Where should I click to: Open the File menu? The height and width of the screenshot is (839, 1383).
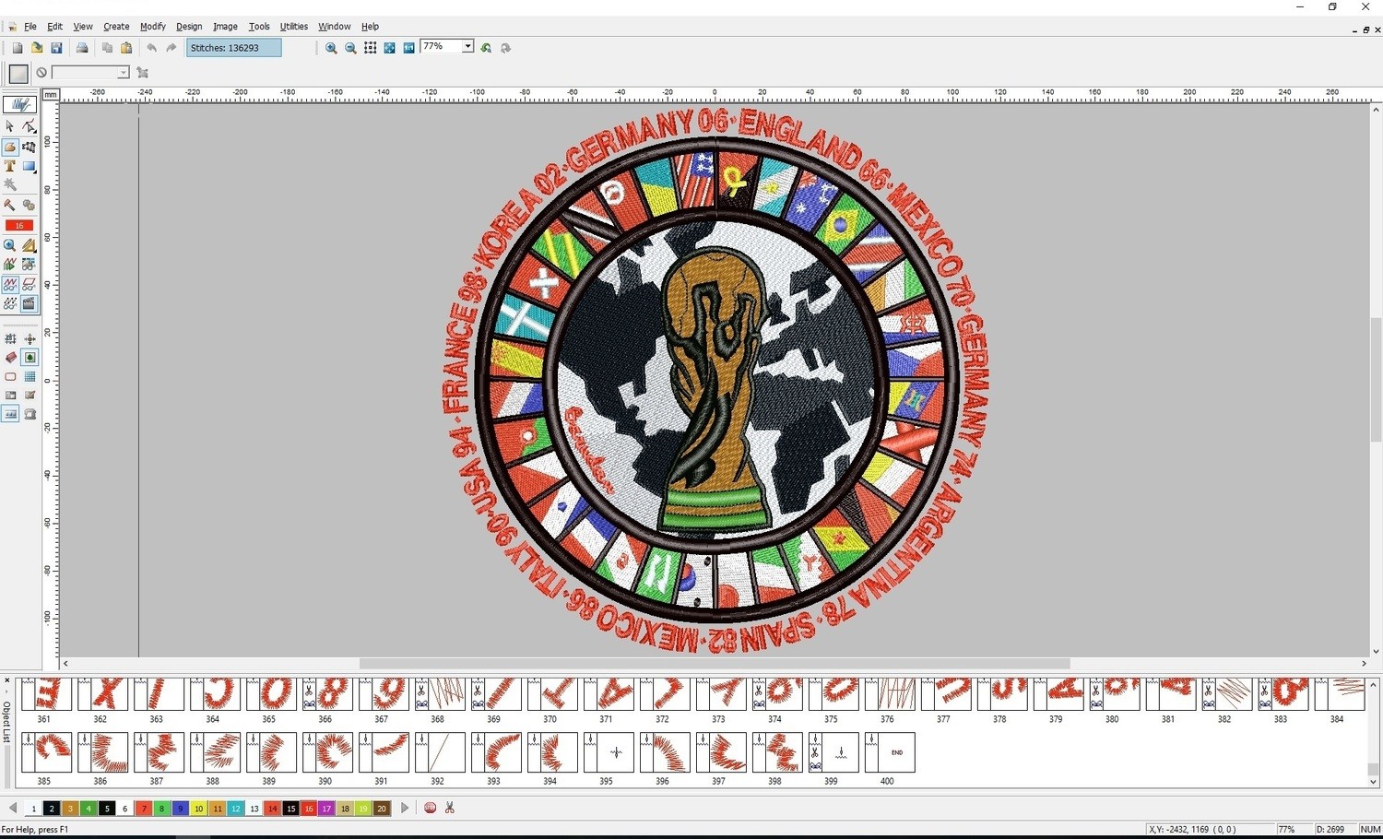pos(30,27)
